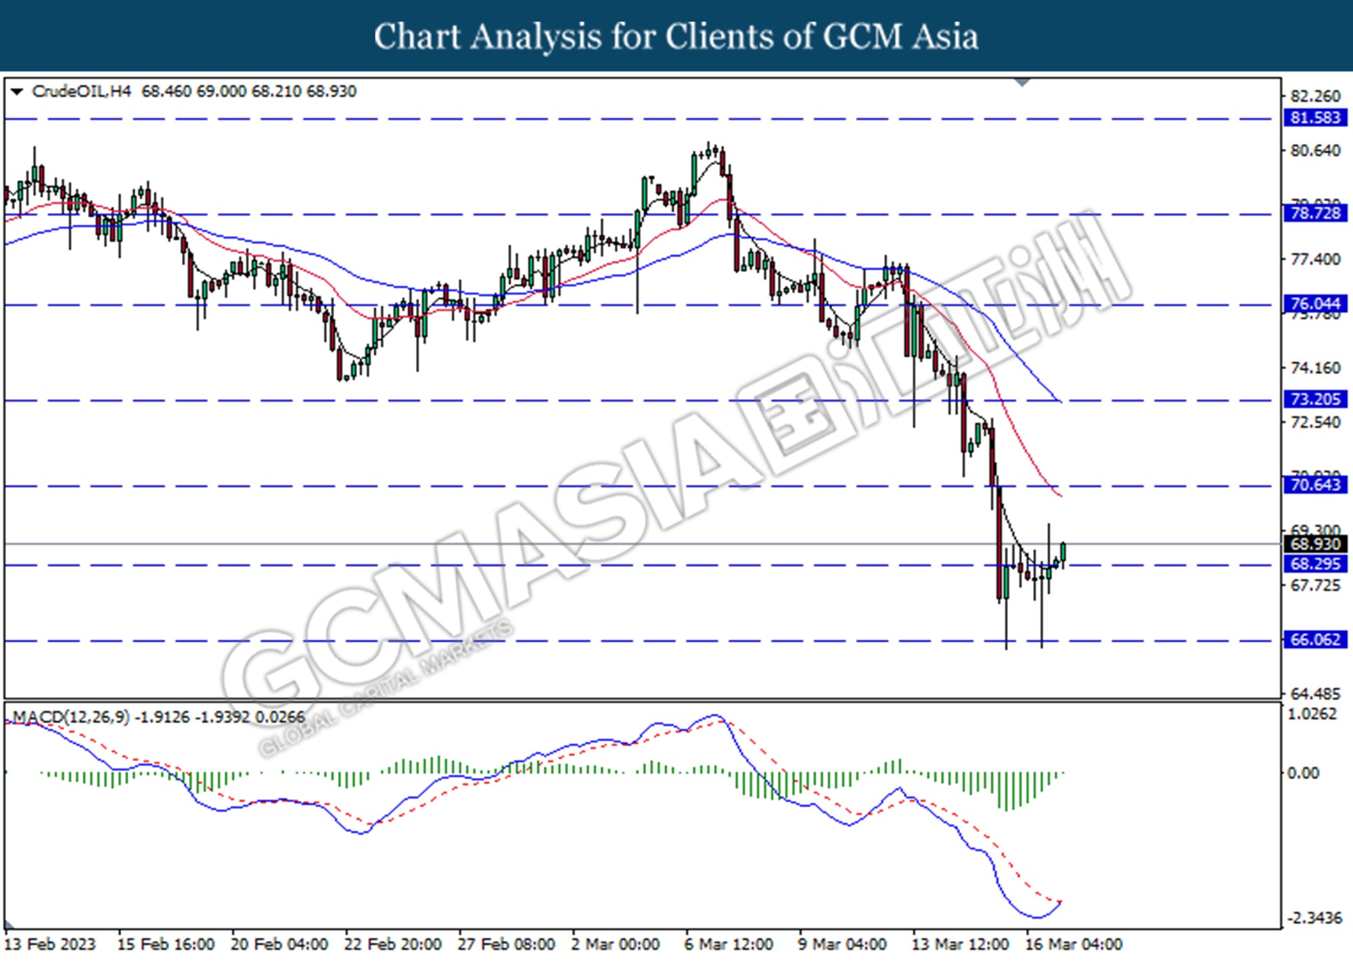Select the 68.295 support level label

pos(1315,563)
